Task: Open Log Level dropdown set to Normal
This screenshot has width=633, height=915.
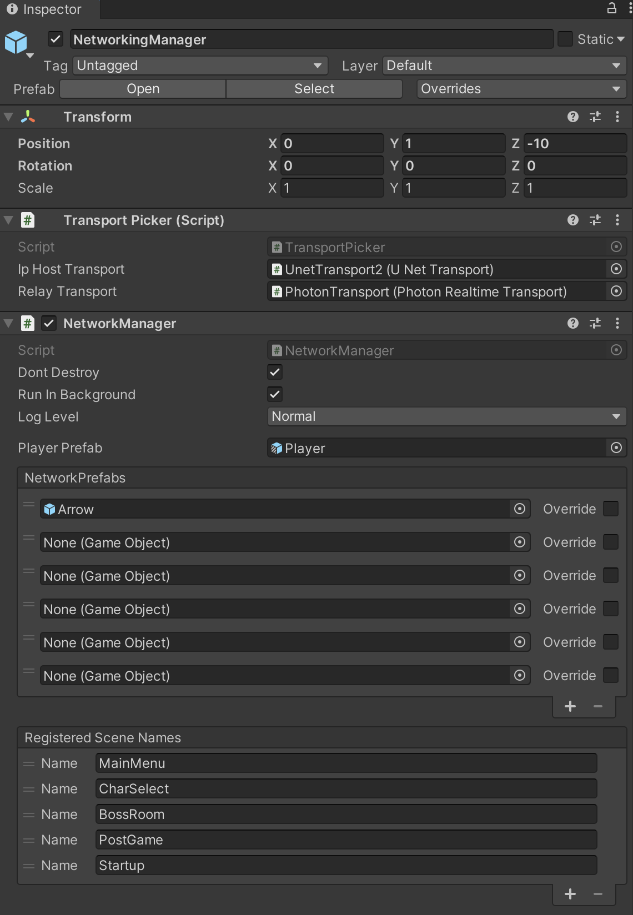Action: [447, 416]
